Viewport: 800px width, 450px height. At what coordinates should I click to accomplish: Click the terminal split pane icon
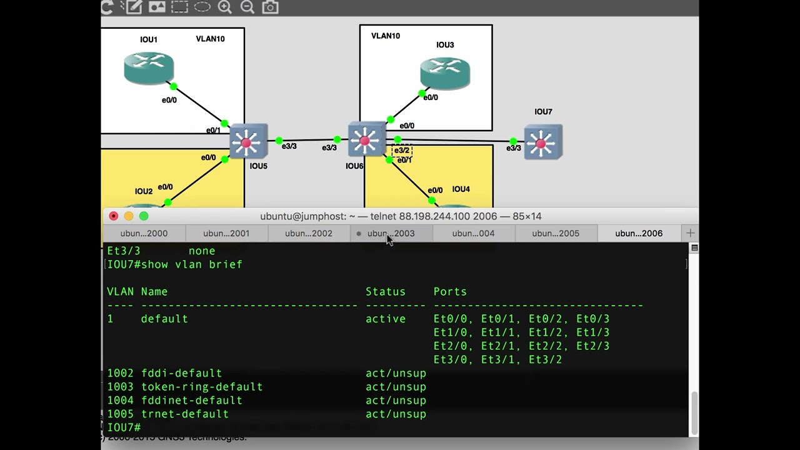[694, 248]
